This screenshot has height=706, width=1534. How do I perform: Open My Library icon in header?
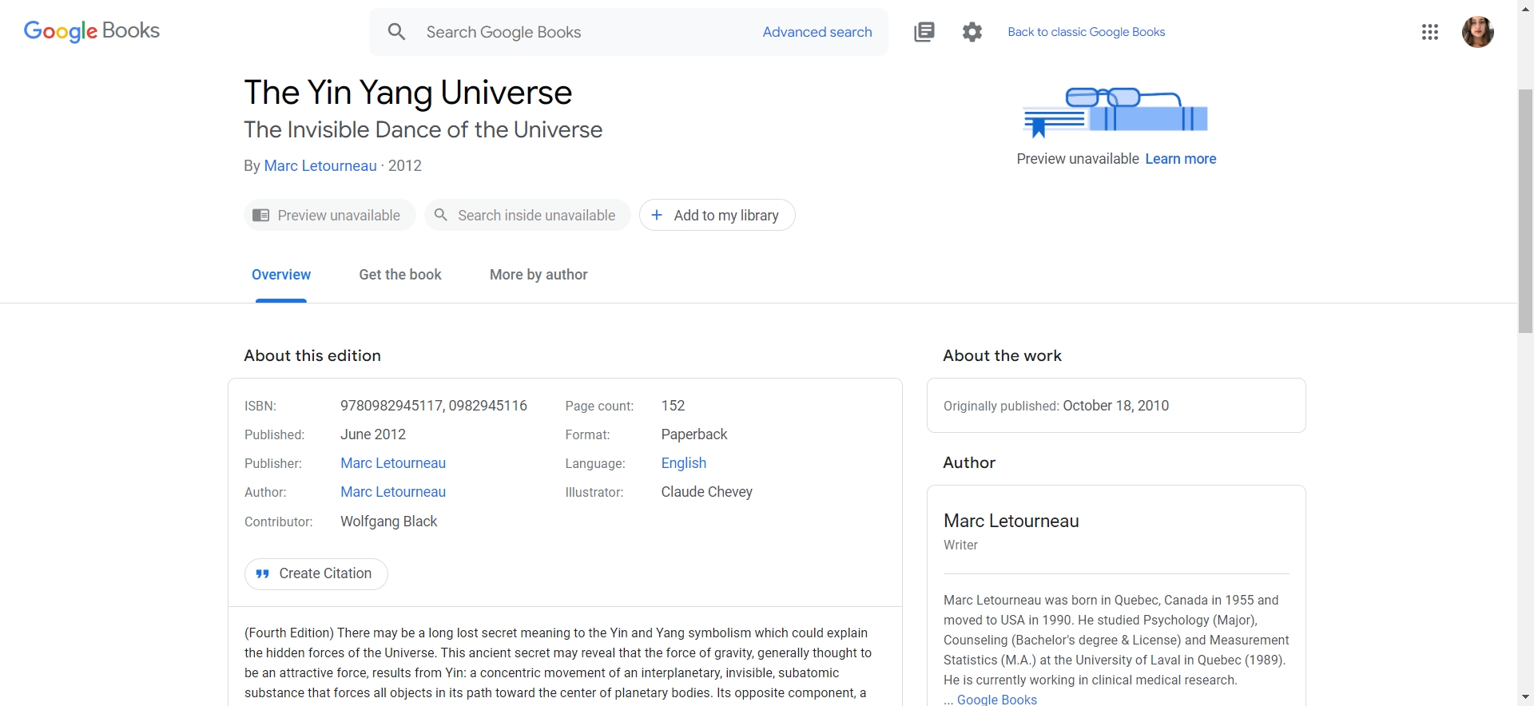(x=924, y=32)
